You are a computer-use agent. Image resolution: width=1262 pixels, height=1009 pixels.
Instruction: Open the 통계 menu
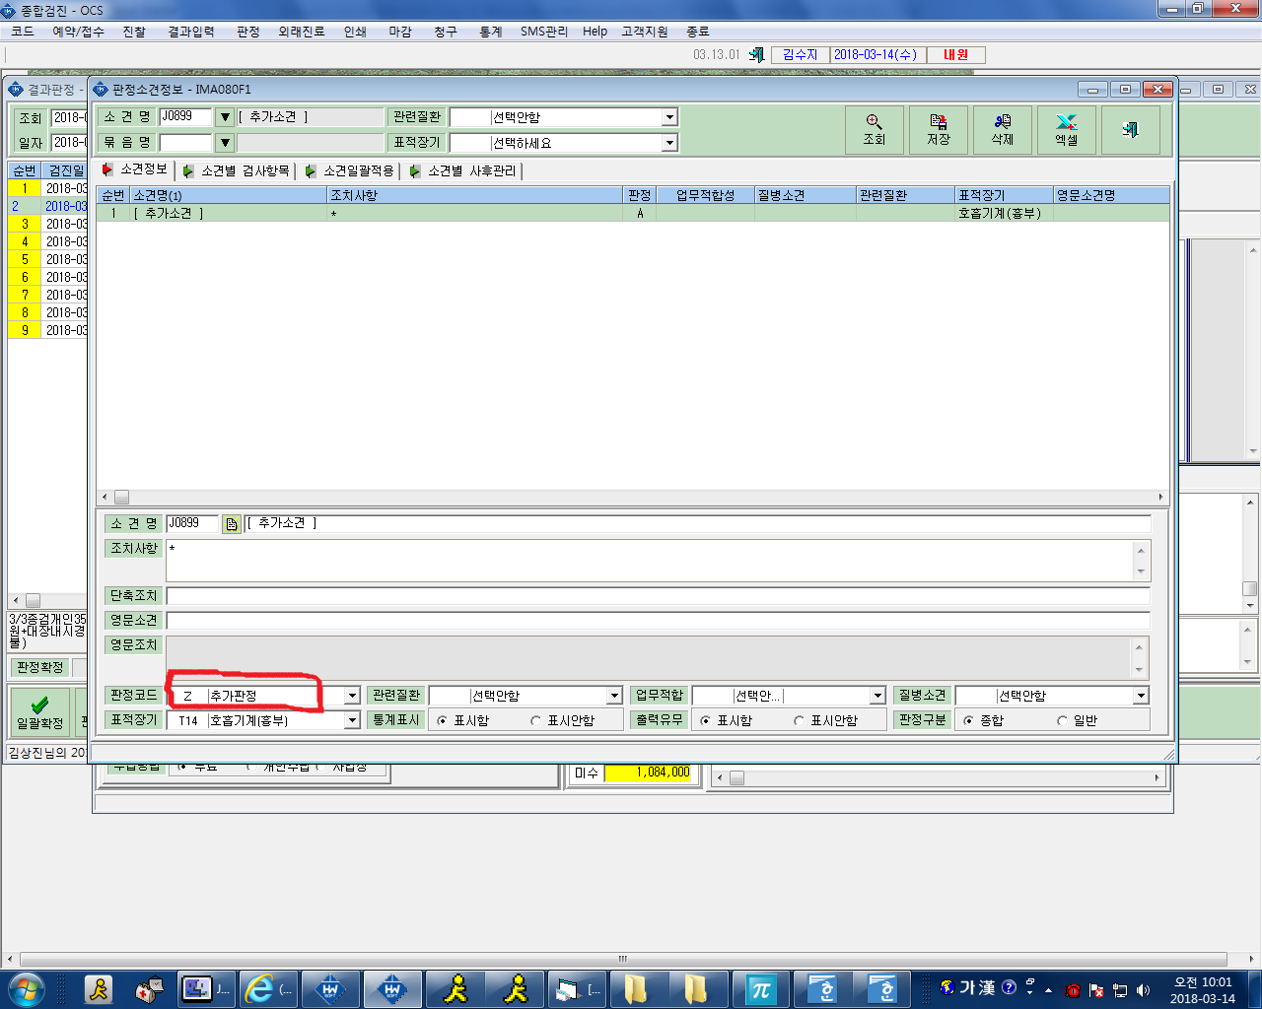click(491, 32)
